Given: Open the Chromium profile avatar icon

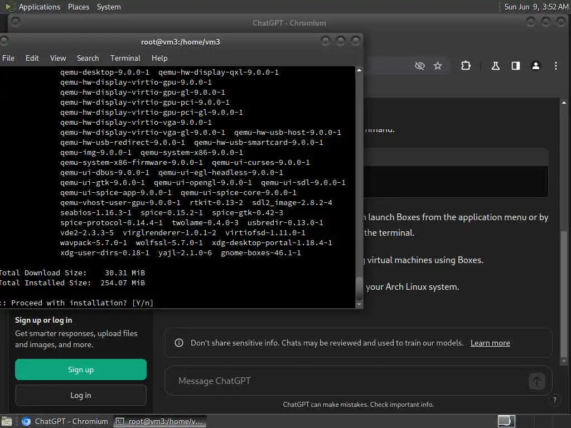Looking at the screenshot, I should (536, 66).
